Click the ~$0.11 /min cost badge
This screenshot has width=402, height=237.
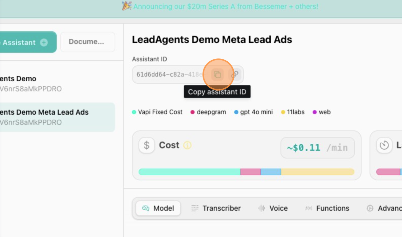(x=317, y=148)
